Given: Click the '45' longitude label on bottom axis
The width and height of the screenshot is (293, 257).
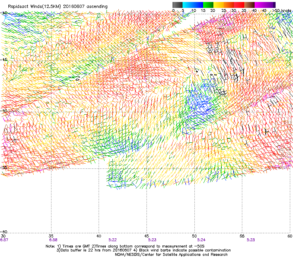Looking at the screenshot, I should [146, 236].
